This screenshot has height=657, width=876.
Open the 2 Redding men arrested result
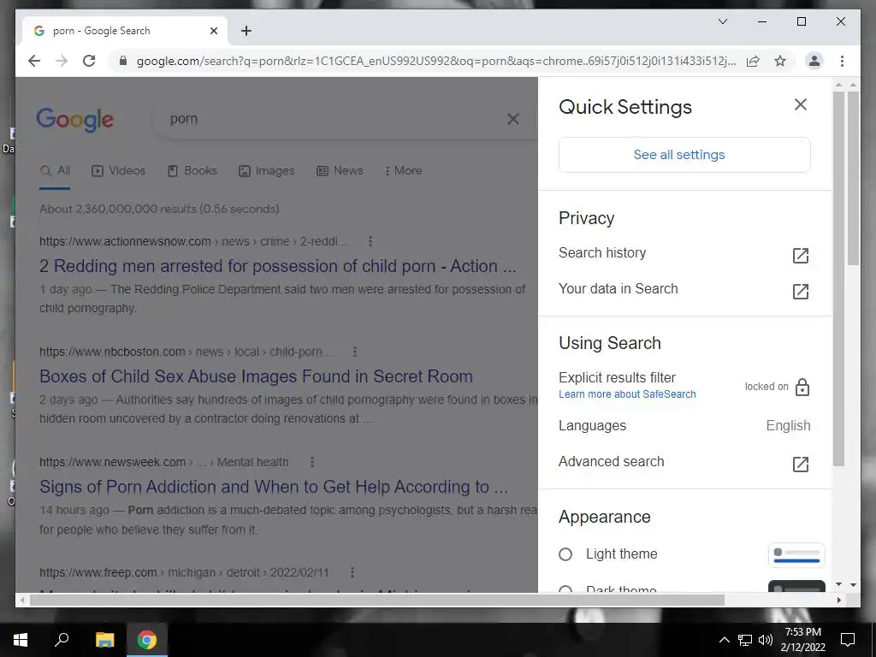click(x=278, y=266)
